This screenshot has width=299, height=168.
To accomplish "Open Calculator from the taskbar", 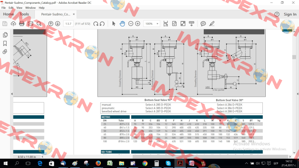I will (x=156, y=163).
